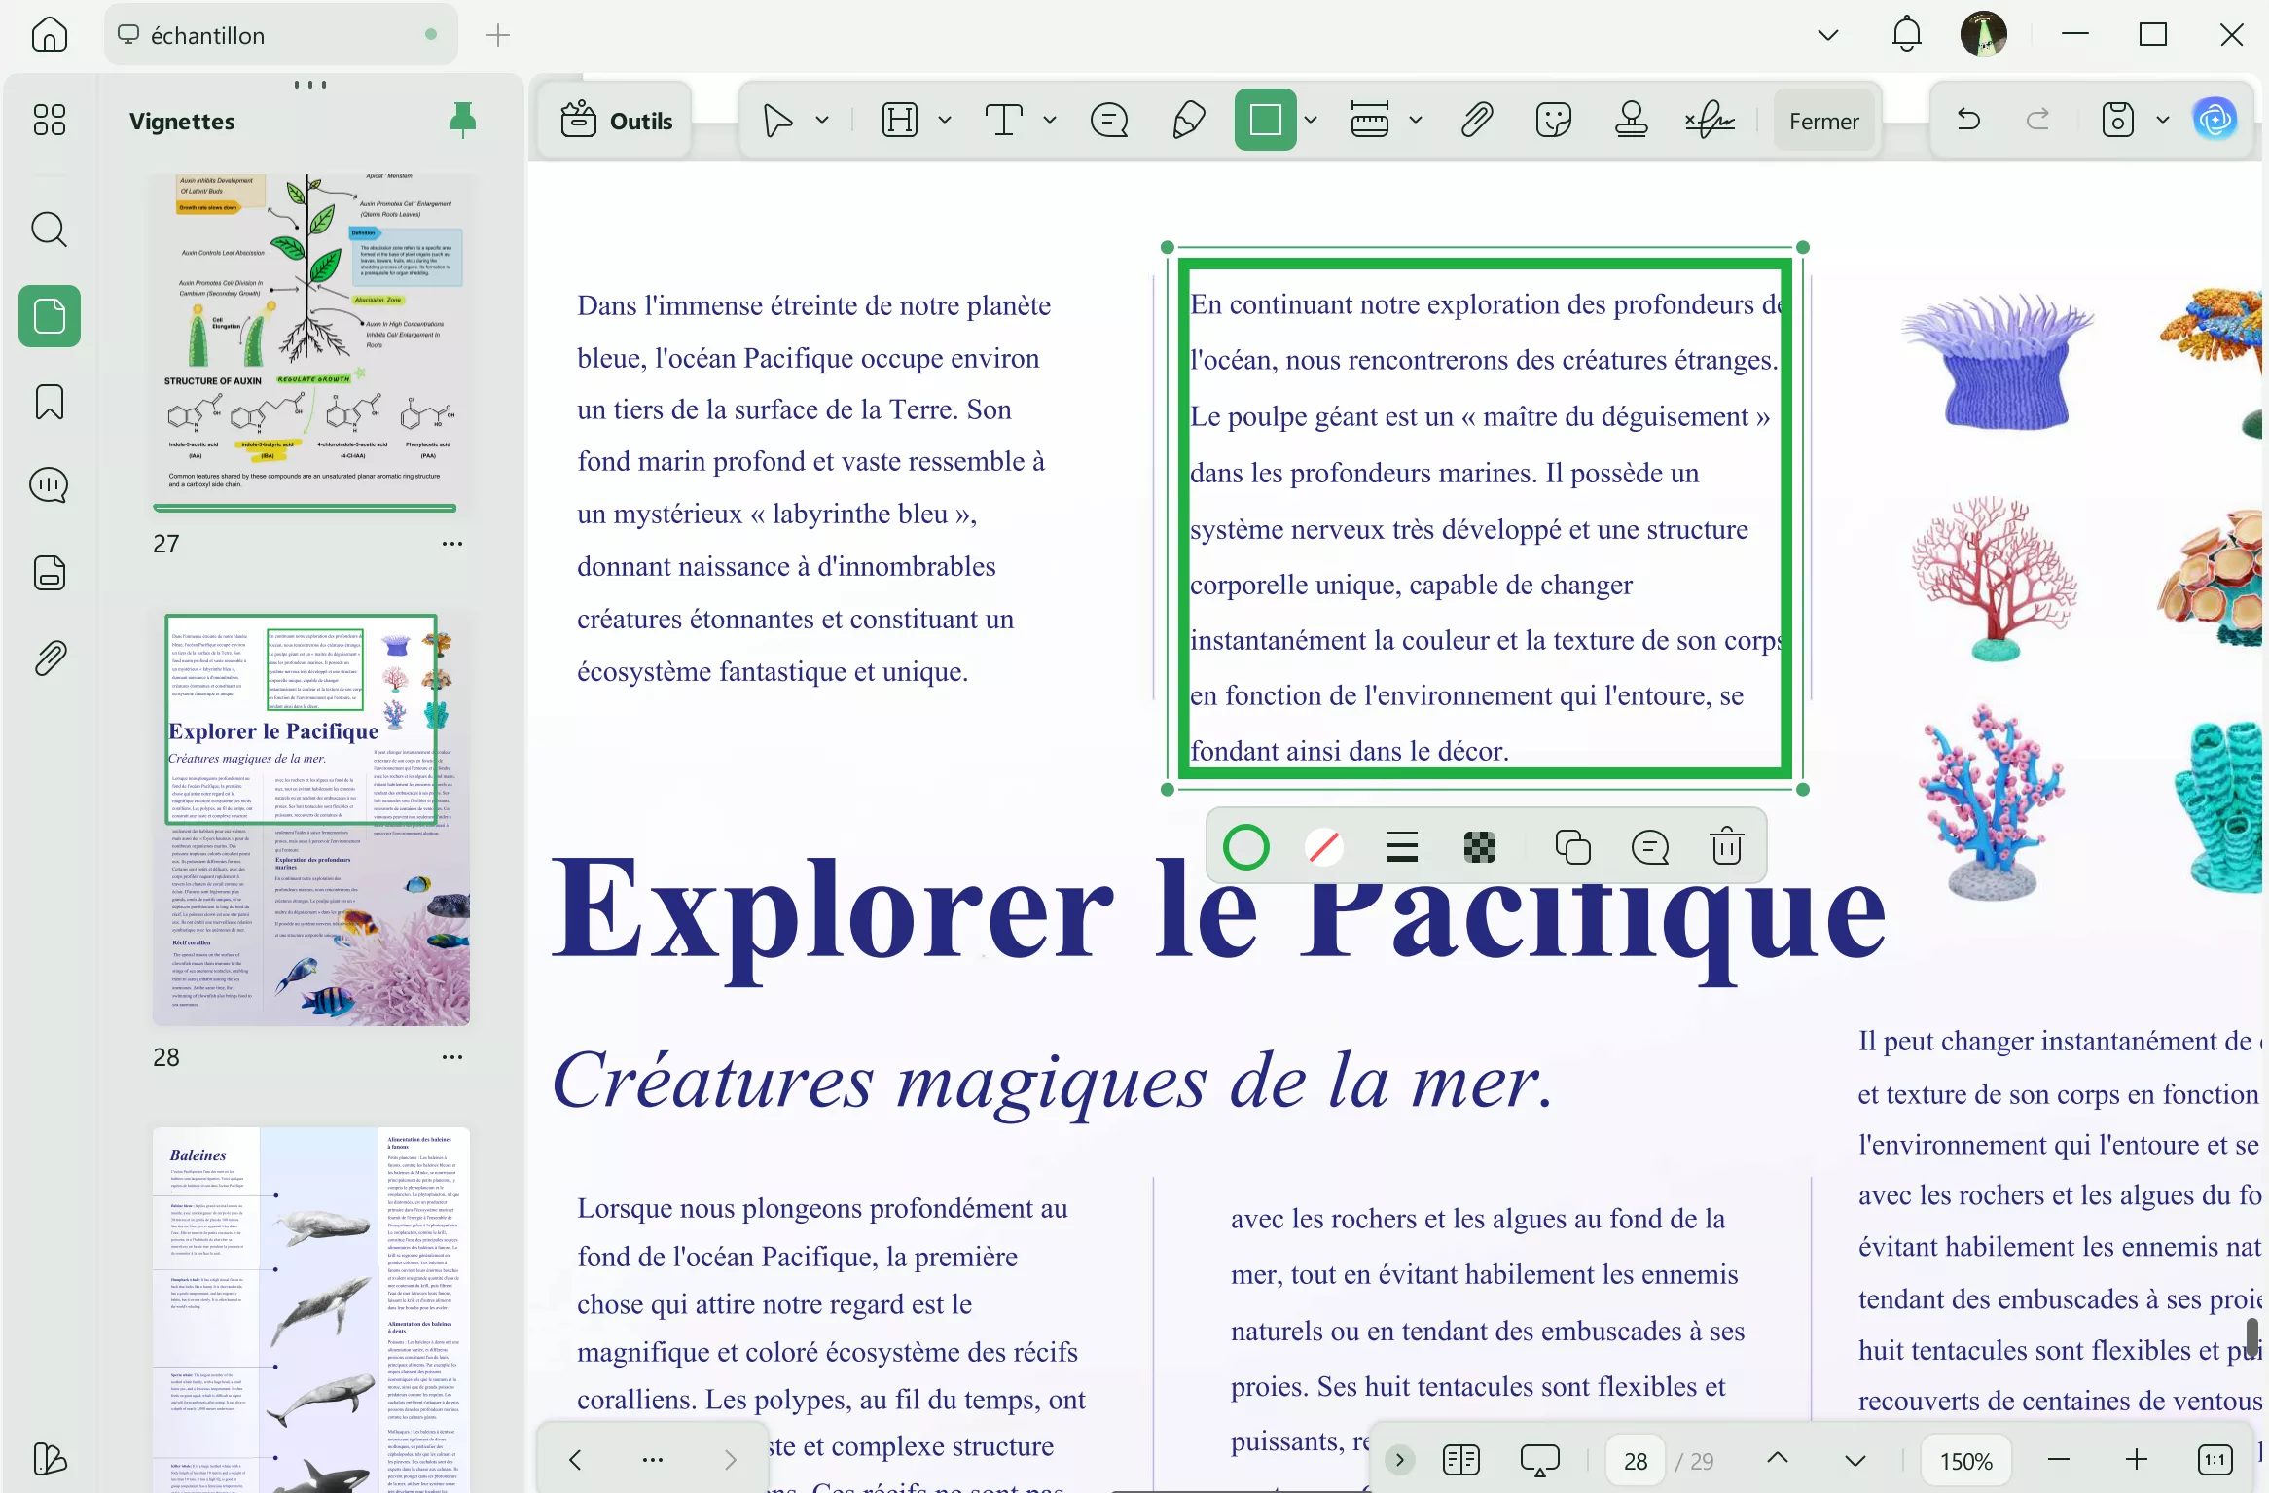Open the border color swatch for the rectangle
This screenshot has width=2269, height=1493.
pos(1246,846)
